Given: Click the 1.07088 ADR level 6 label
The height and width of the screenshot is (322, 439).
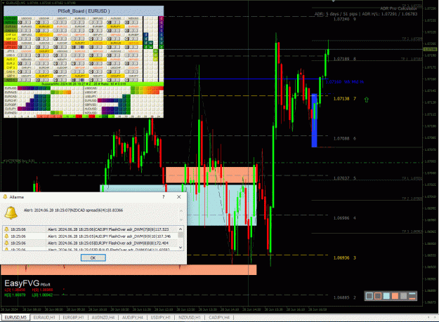Looking at the screenshot, I should tap(345, 138).
